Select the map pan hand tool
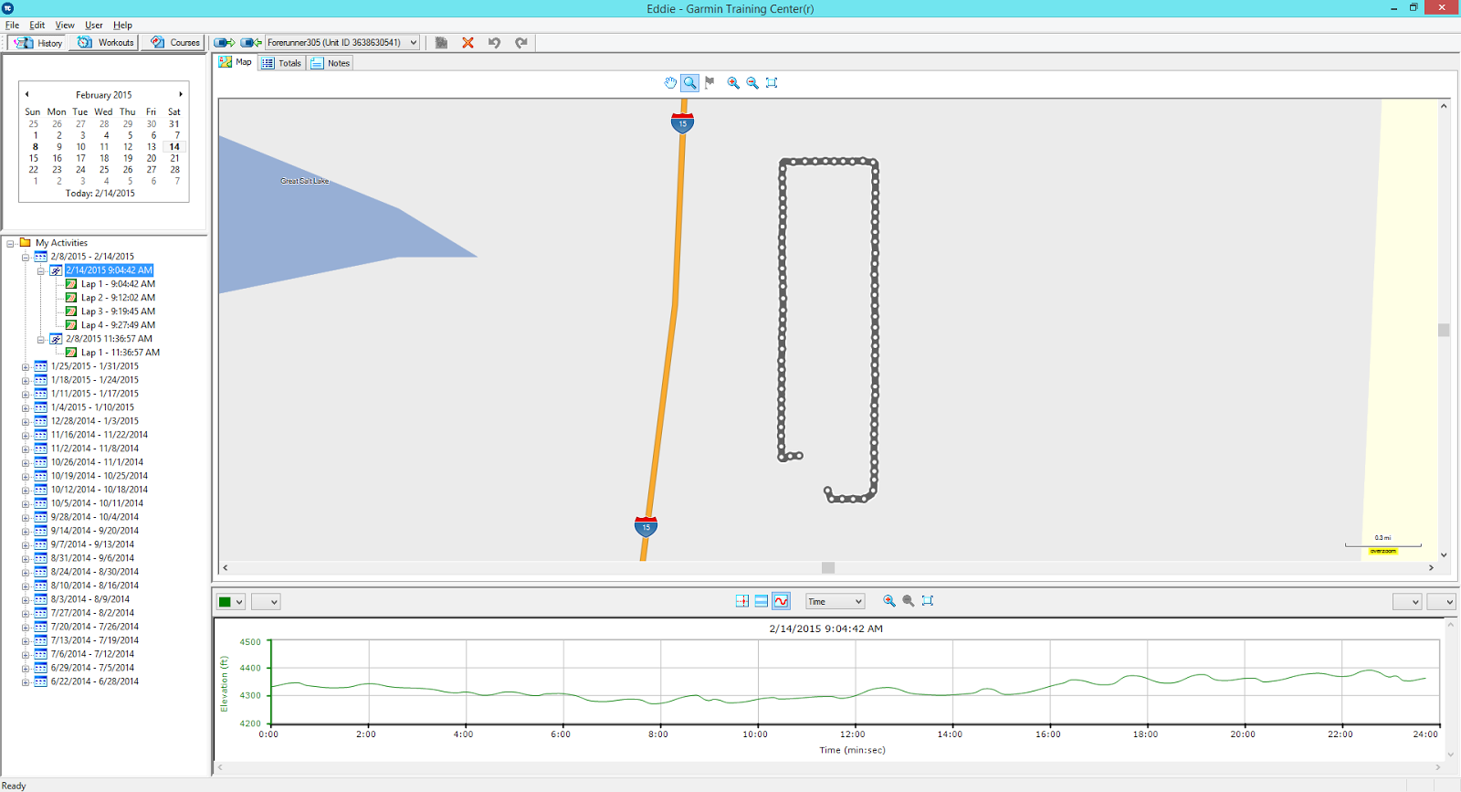The width and height of the screenshot is (1461, 792). [670, 83]
